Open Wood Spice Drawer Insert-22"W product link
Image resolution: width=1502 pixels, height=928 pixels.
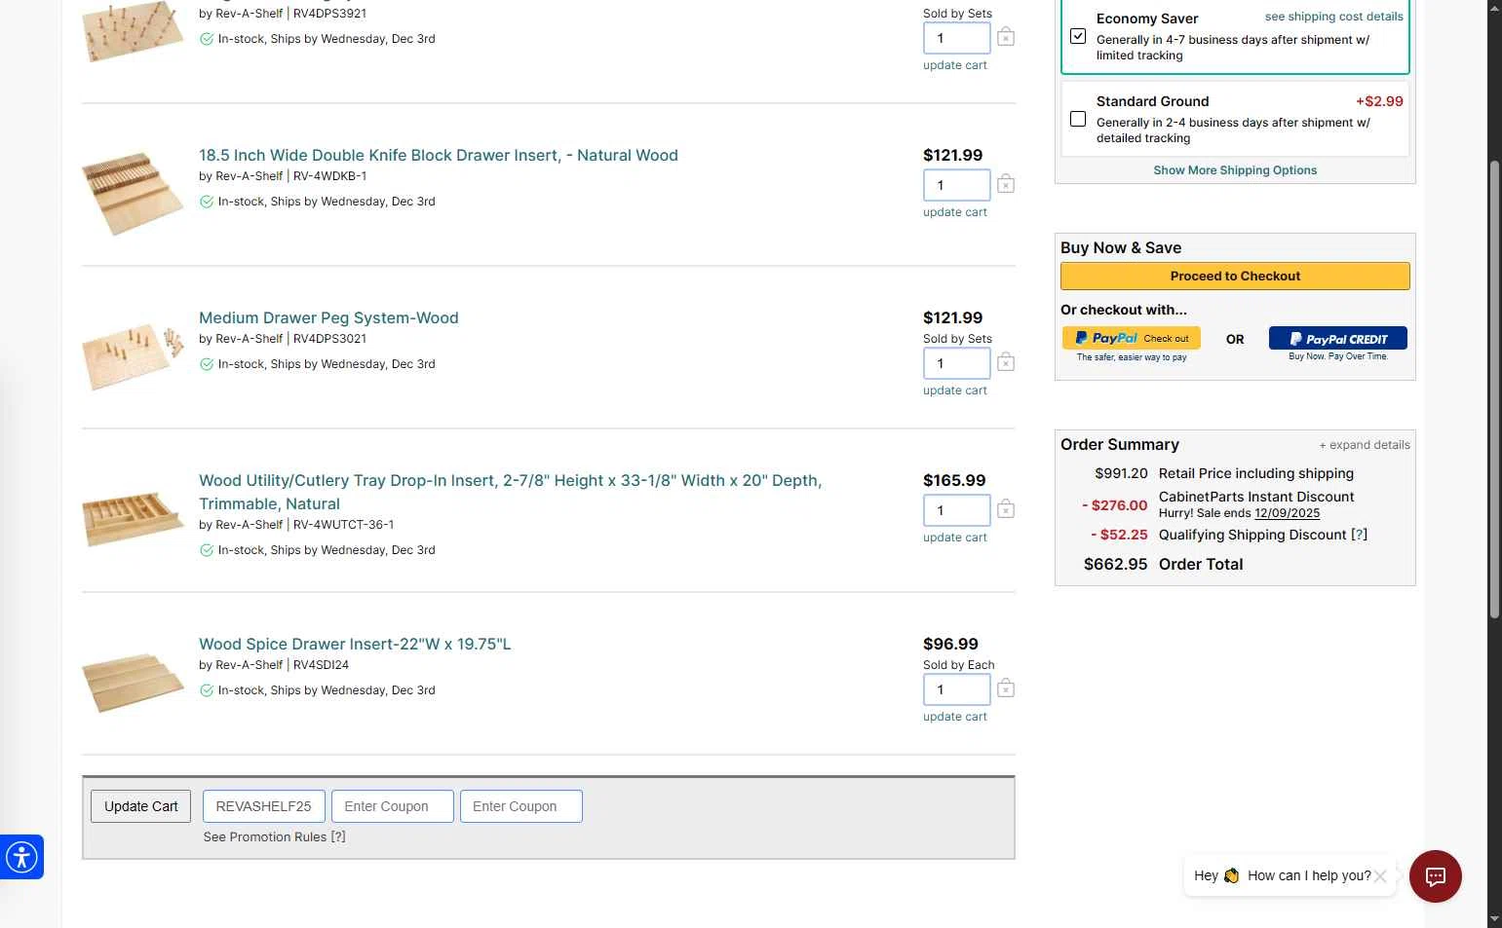(x=355, y=644)
